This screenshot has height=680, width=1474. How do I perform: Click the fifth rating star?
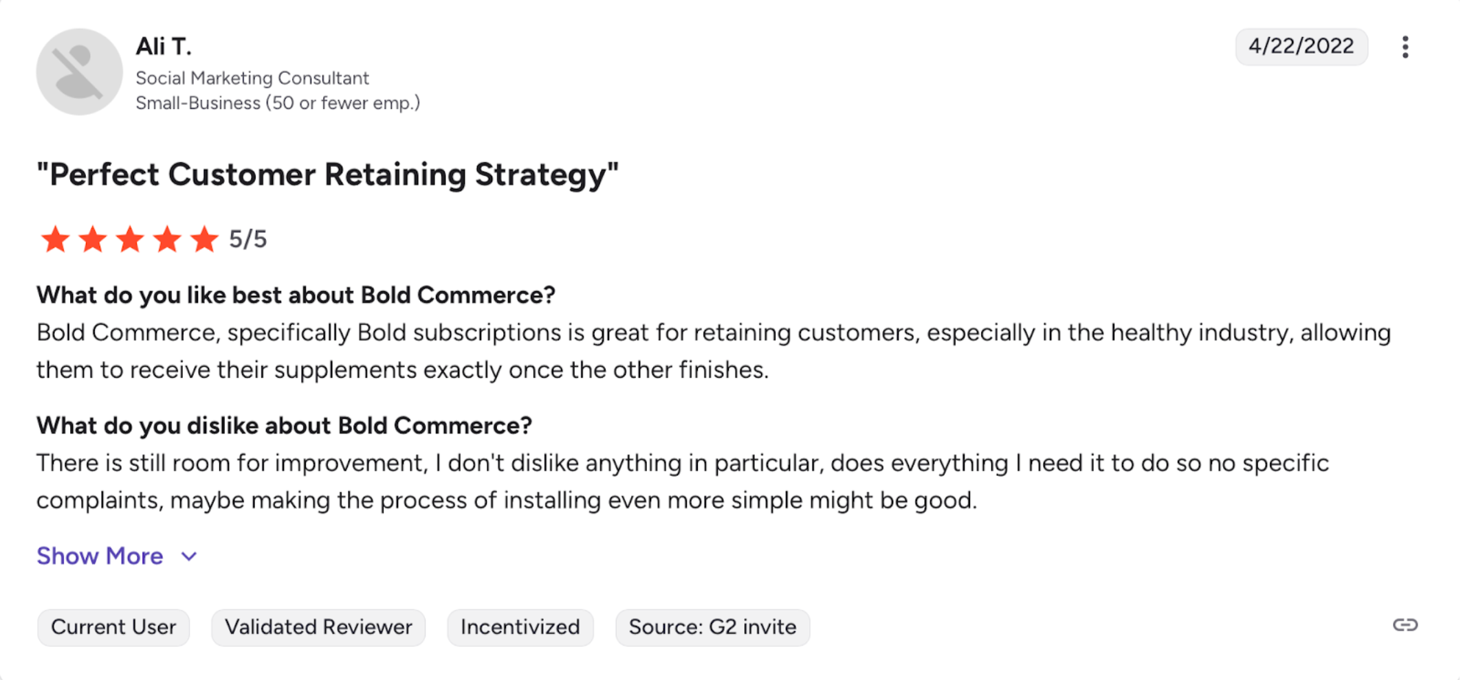pyautogui.click(x=204, y=240)
